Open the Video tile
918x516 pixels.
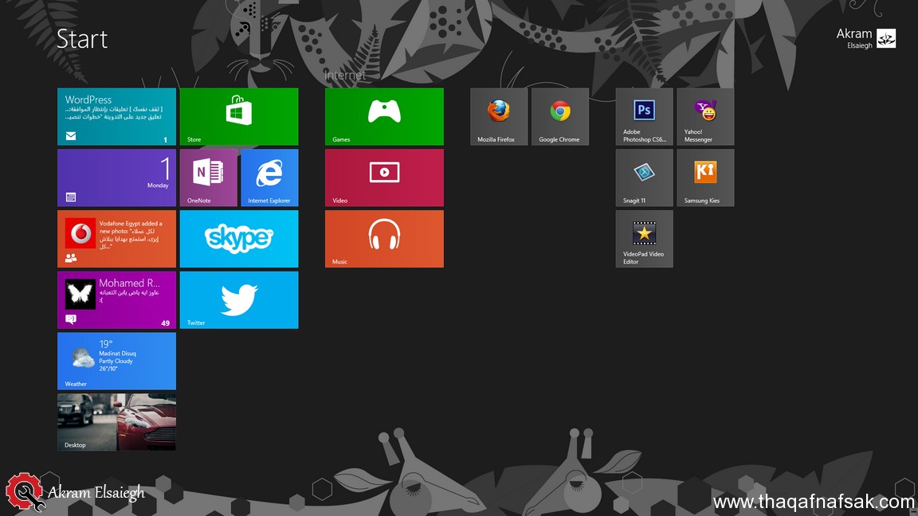coord(384,178)
